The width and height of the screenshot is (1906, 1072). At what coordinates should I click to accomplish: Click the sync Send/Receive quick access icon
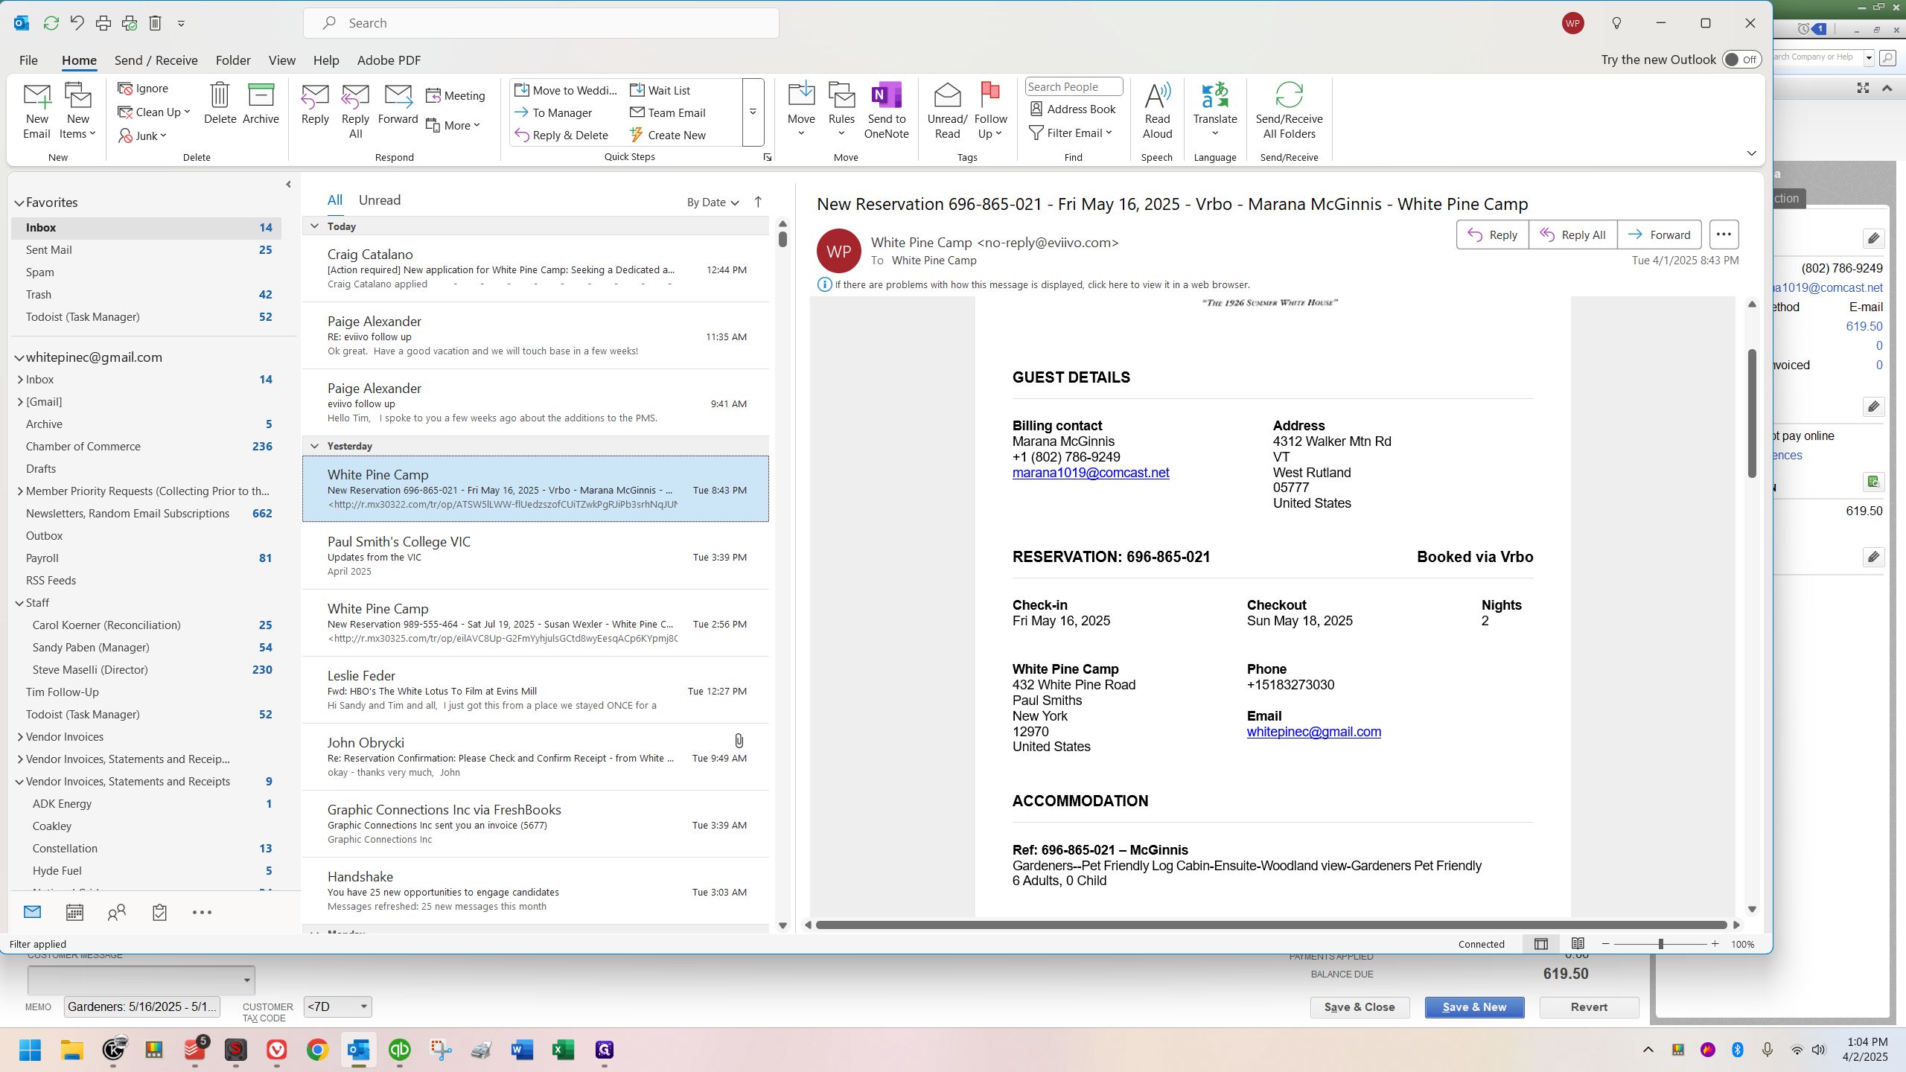51,23
